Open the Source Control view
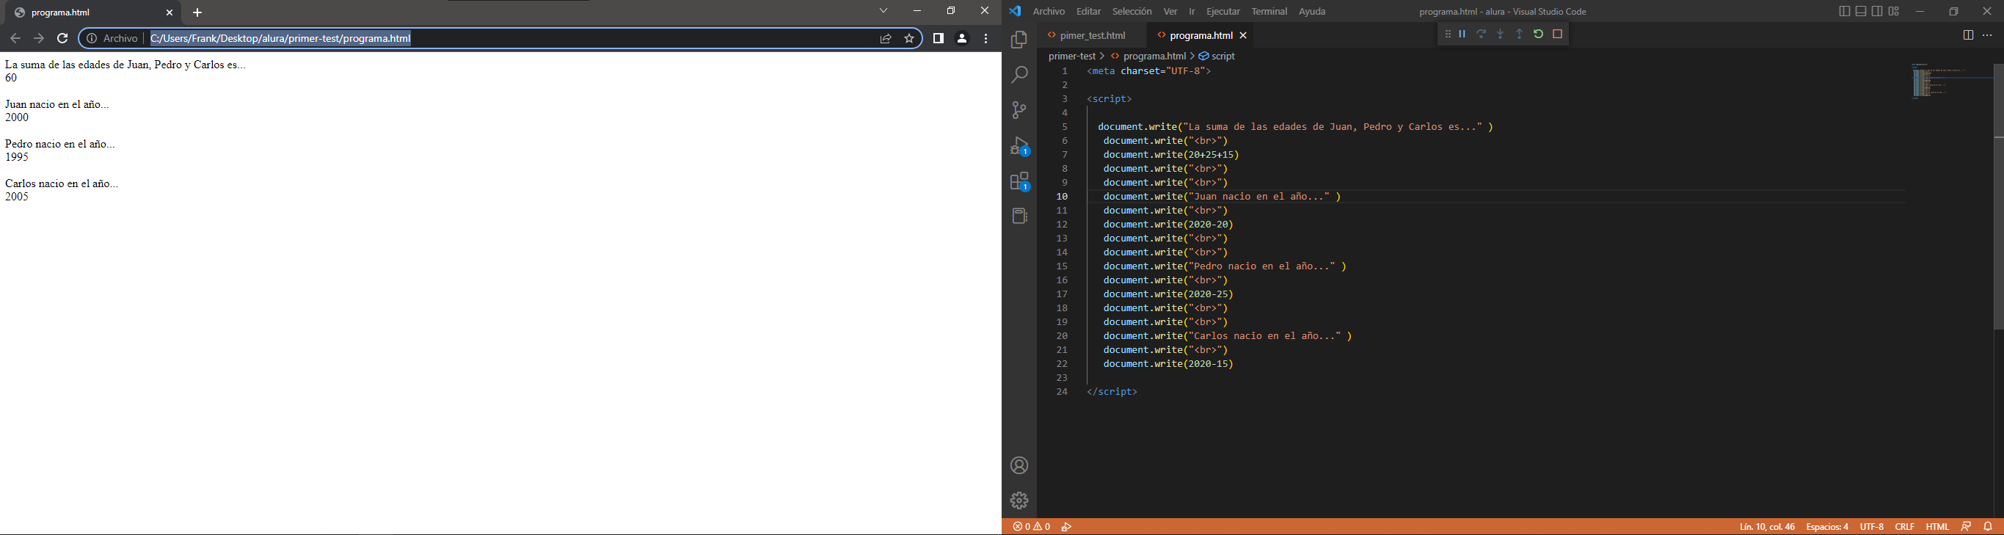Image resolution: width=2004 pixels, height=535 pixels. (x=1019, y=109)
